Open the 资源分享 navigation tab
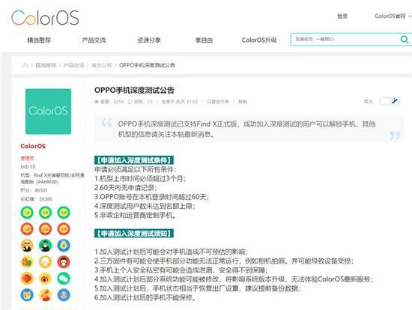 [149, 40]
